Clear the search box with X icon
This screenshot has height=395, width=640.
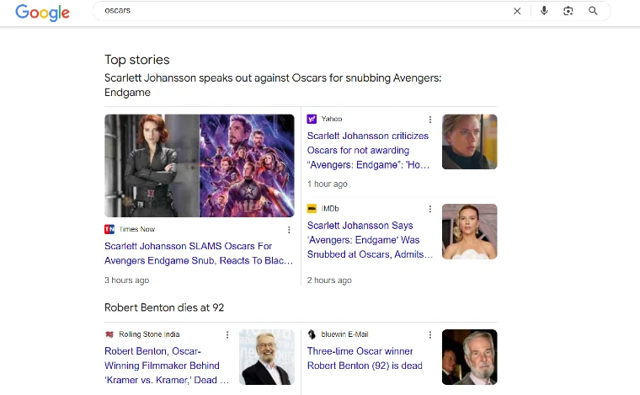point(517,11)
